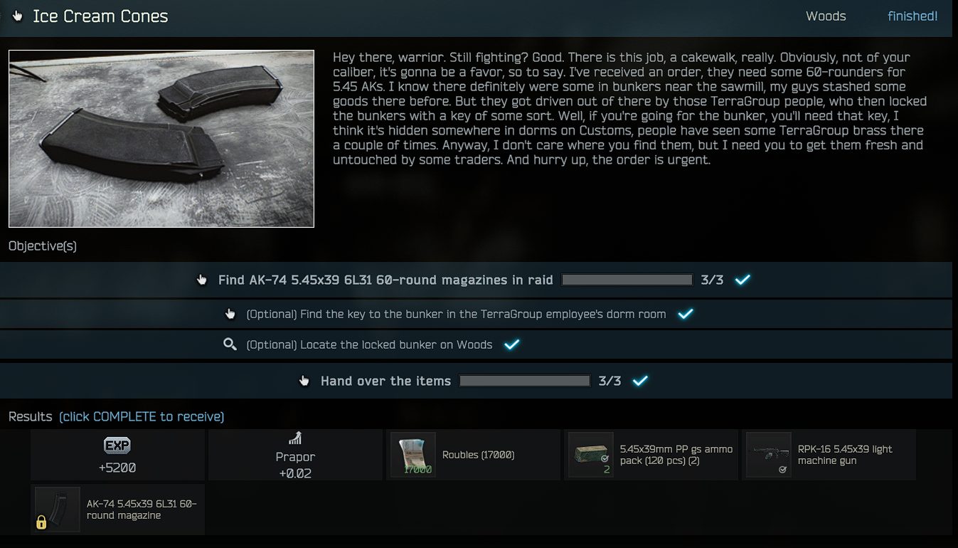The height and width of the screenshot is (548, 958).
Task: Click the Ice Cream Cones quest title
Action: point(100,16)
